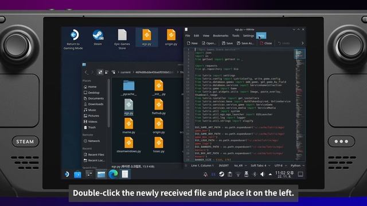Open Recent Locations in Places panel
The image size is (367, 206).
click(x=94, y=160)
